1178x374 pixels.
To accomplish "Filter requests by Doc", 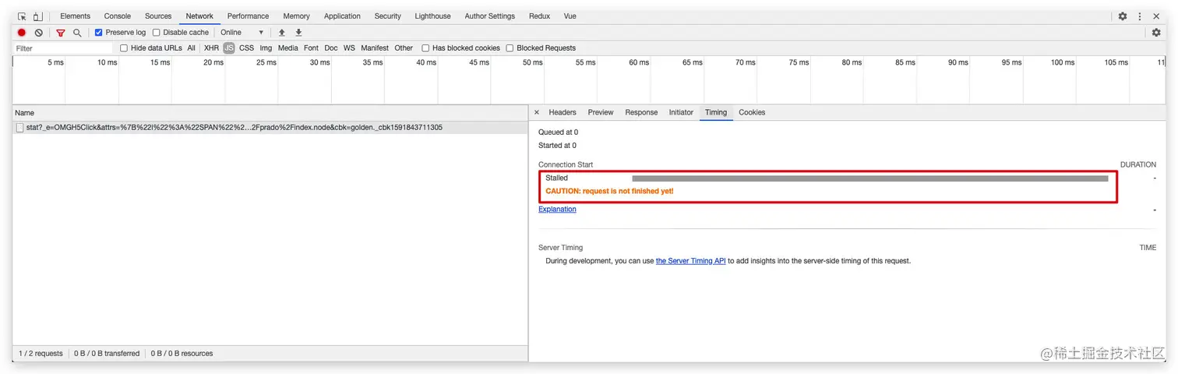I will click(x=331, y=48).
